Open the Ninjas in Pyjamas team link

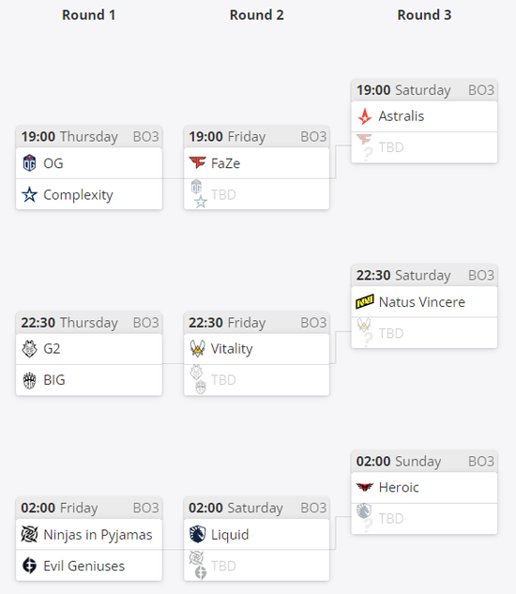[x=98, y=535]
